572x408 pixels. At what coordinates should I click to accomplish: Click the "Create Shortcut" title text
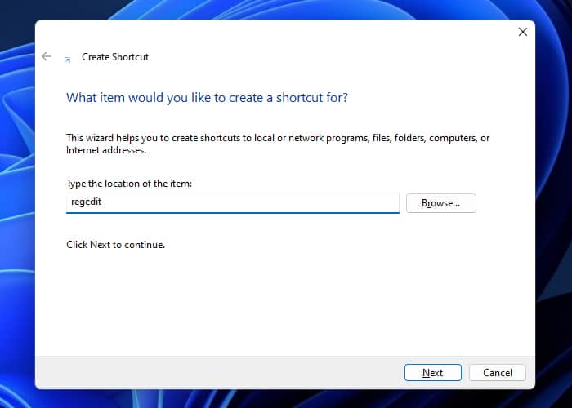coord(115,57)
